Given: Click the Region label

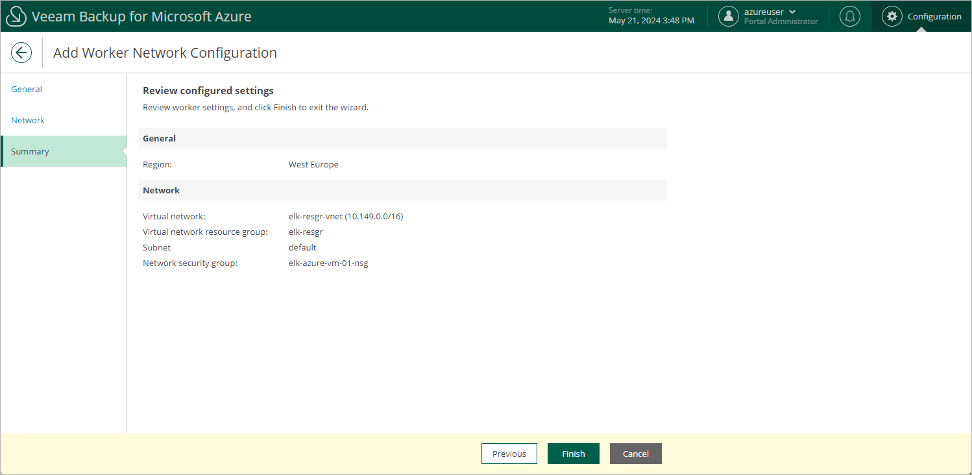Looking at the screenshot, I should pos(157,164).
